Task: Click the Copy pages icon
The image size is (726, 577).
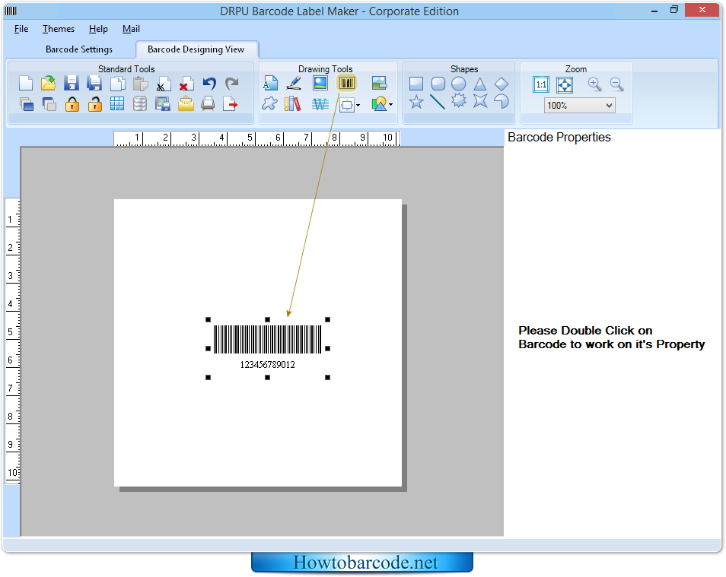Action: [118, 84]
